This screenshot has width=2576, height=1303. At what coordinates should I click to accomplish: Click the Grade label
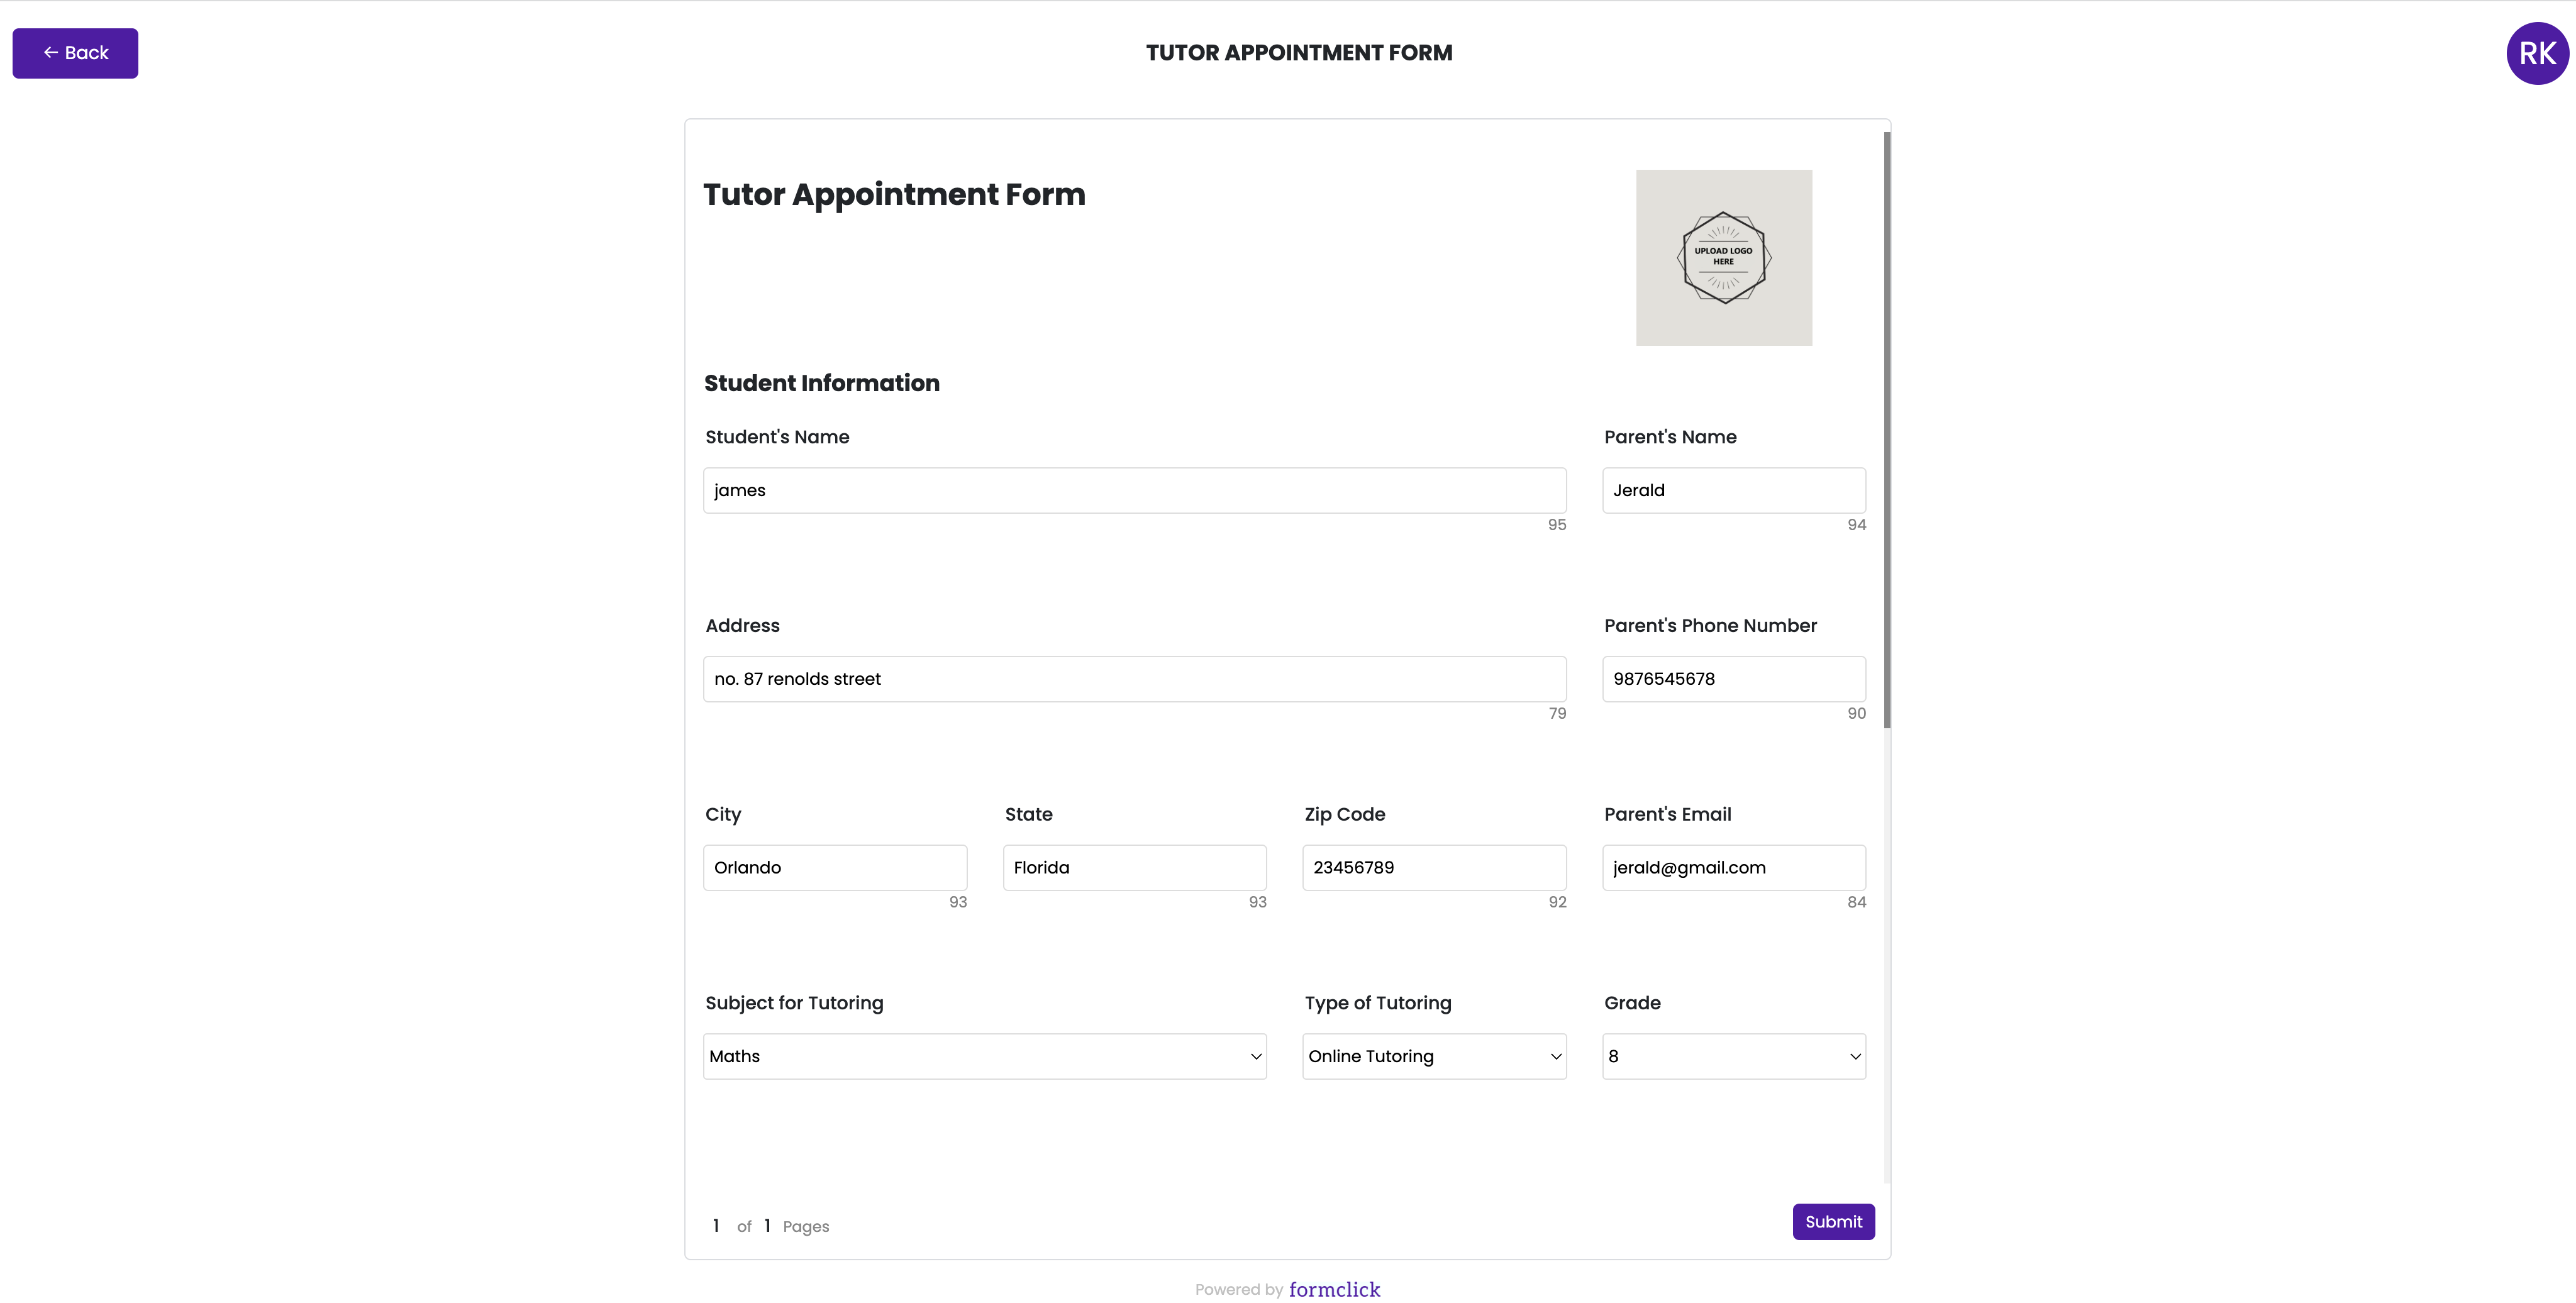[1632, 1003]
